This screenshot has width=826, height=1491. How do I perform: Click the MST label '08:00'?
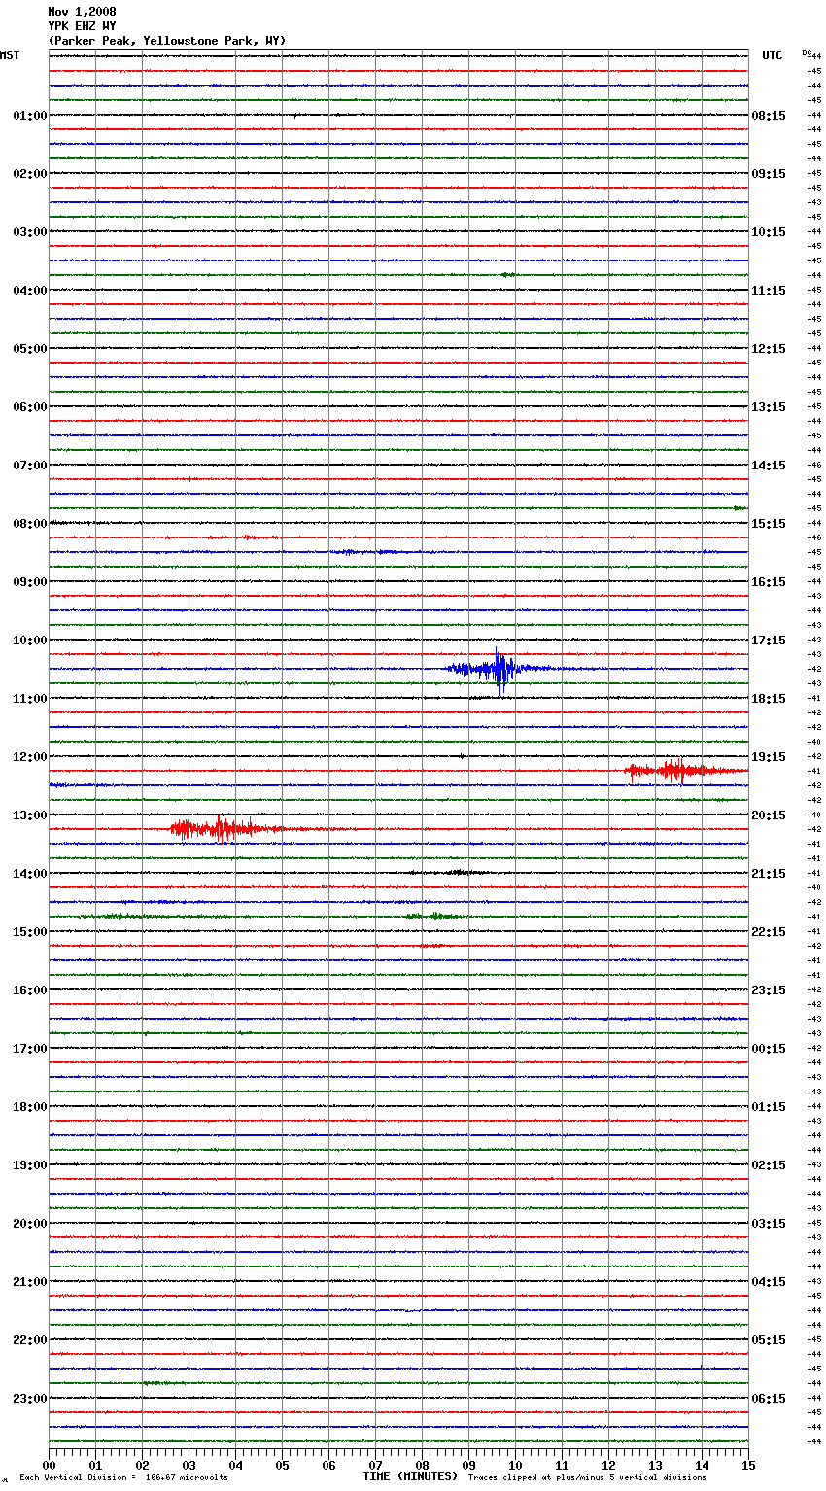30,524
